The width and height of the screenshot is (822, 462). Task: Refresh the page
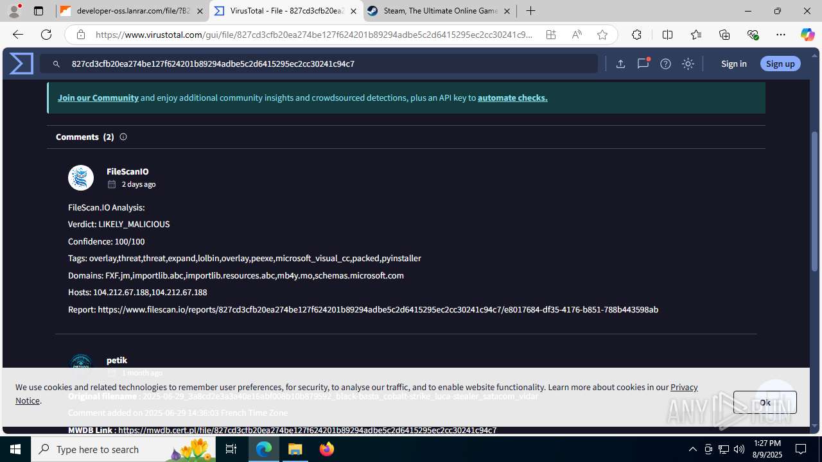(x=46, y=35)
